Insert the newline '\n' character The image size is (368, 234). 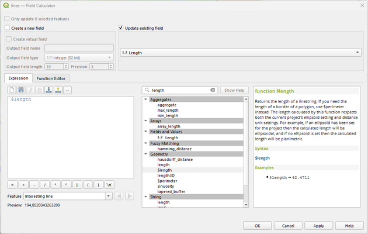click(109, 185)
